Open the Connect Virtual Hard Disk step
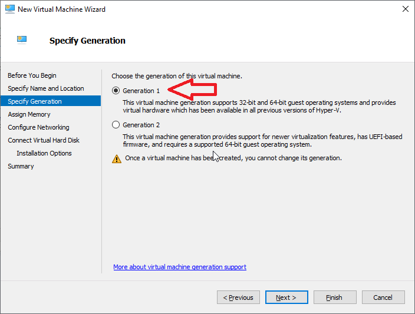Viewport: 415px width, 314px height. [x=44, y=140]
